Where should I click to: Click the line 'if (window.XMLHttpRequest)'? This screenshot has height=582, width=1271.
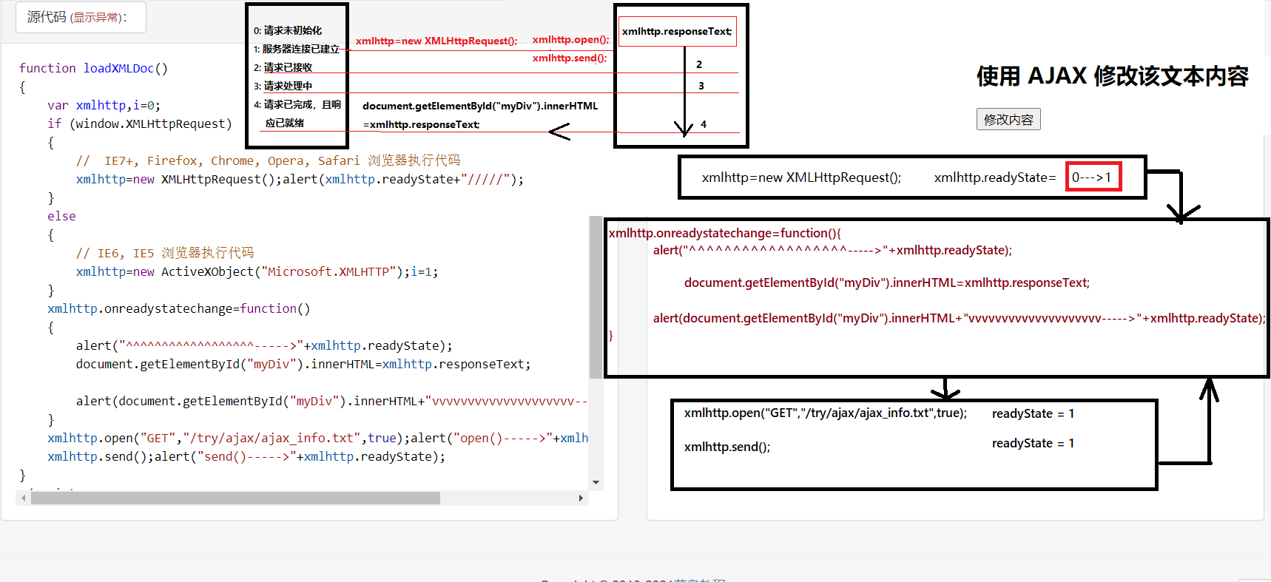pos(140,123)
